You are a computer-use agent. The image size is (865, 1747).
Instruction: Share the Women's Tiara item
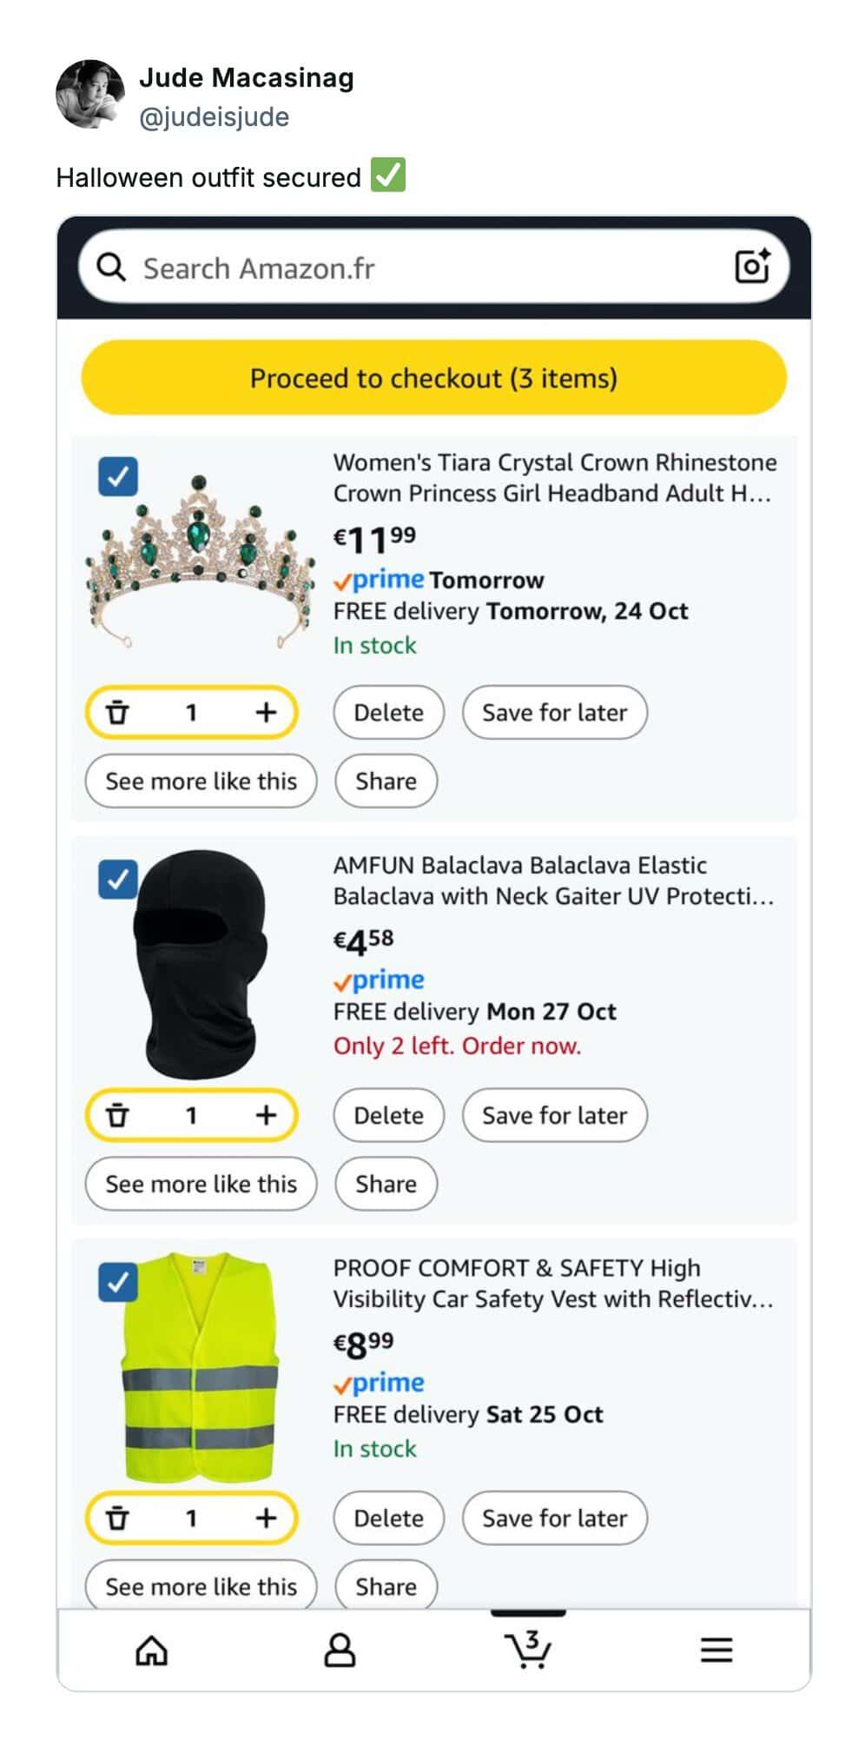click(x=386, y=781)
